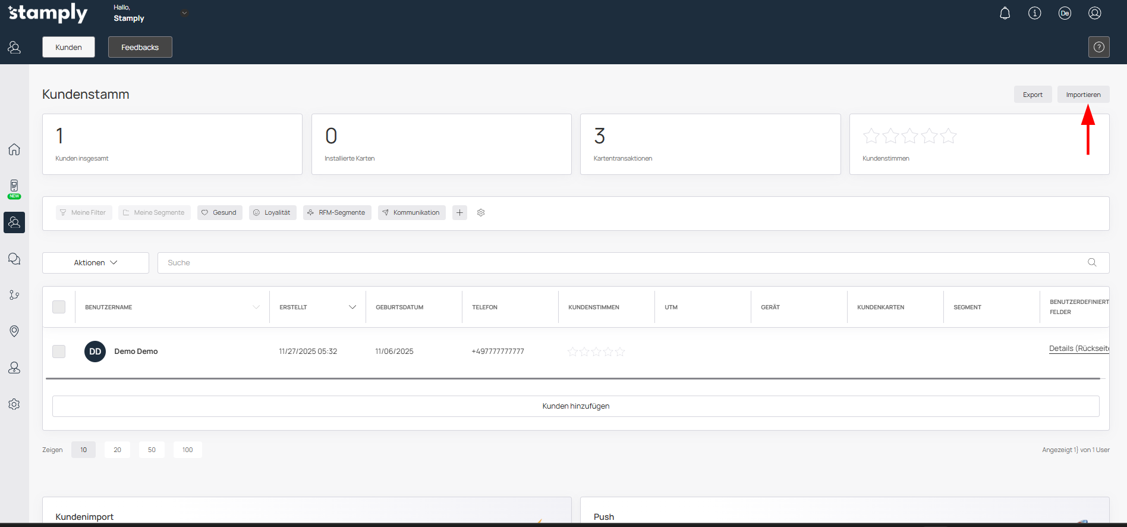
Task: Open the user profile icon
Action: 1094,13
